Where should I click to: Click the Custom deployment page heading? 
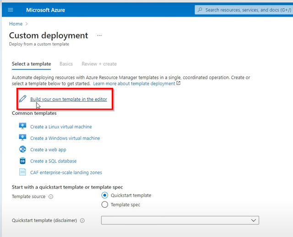(49, 36)
